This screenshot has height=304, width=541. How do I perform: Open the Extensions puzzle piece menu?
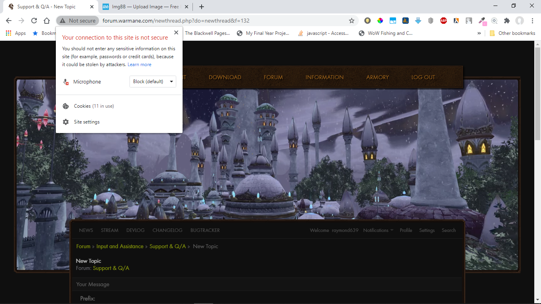click(x=507, y=21)
